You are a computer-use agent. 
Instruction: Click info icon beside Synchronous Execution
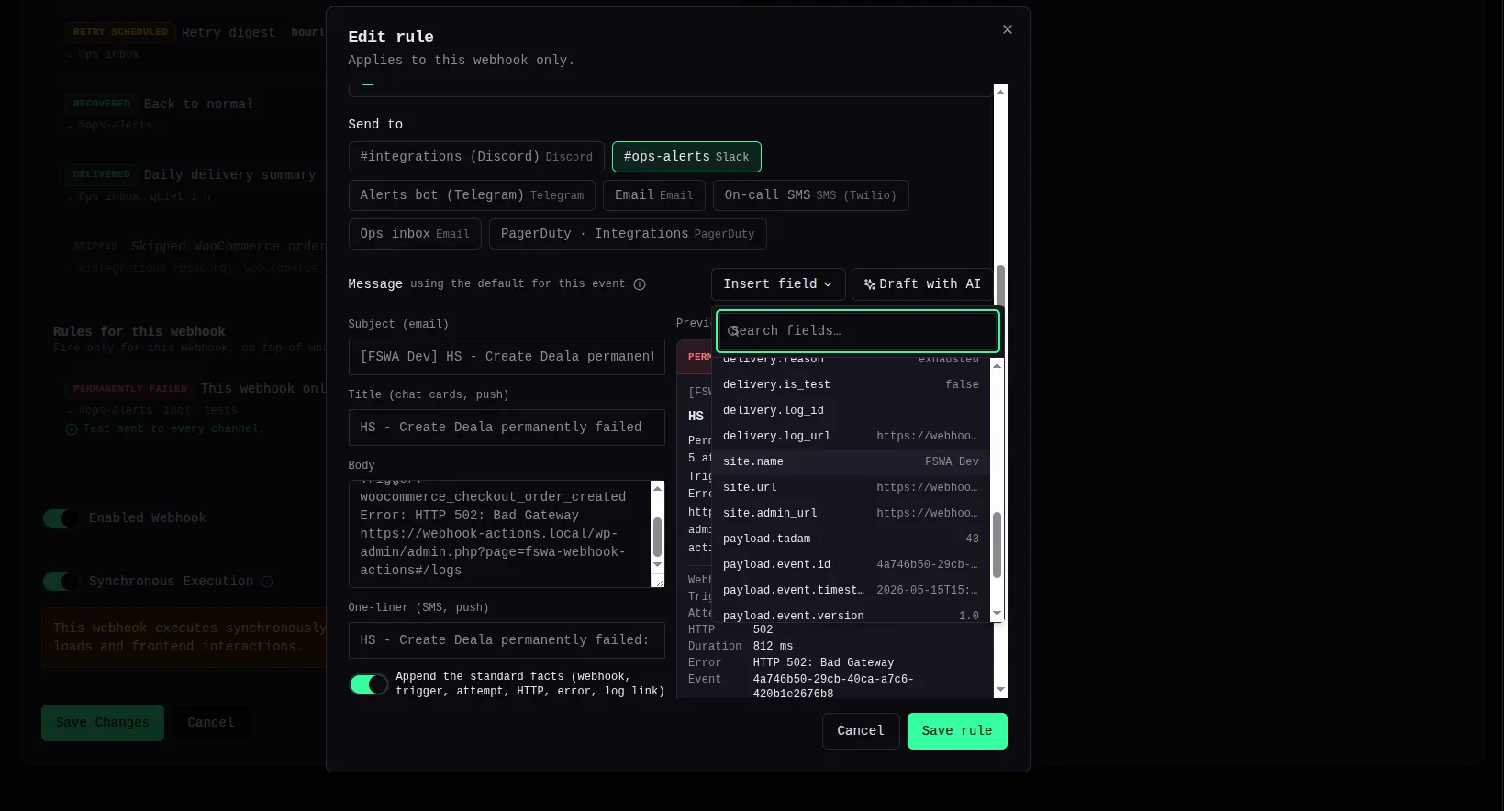pyautogui.click(x=267, y=582)
